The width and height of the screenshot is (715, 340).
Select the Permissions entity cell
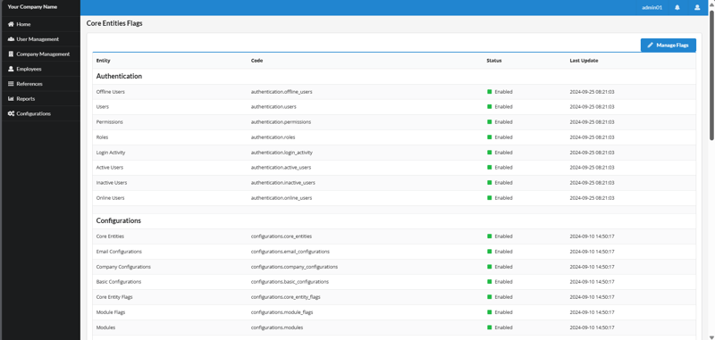coord(109,122)
